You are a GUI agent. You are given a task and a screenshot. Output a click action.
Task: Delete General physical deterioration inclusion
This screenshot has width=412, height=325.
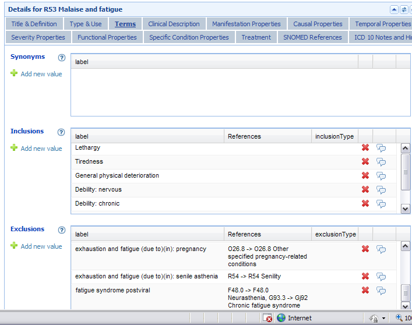coord(365,175)
